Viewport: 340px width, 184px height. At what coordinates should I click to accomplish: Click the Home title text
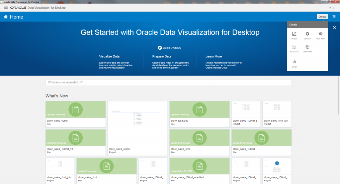tap(17, 17)
